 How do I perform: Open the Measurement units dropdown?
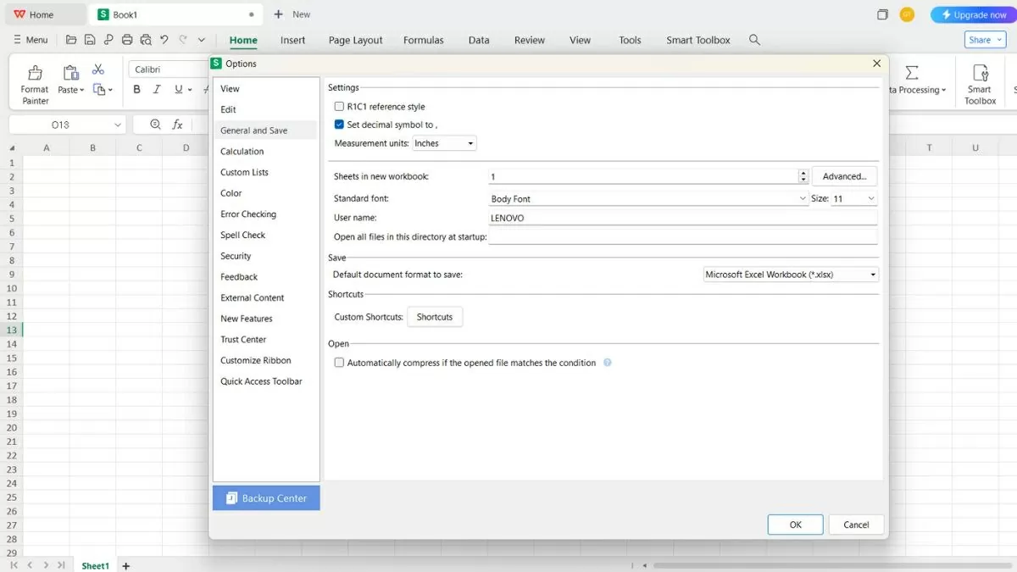[444, 144]
